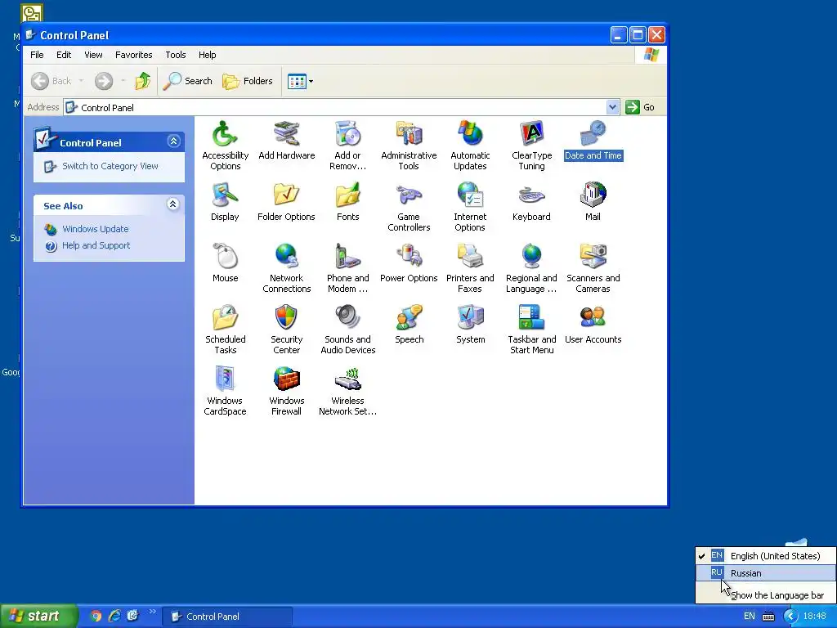
Task: Expand hidden tray icons arrow
Action: 790,617
